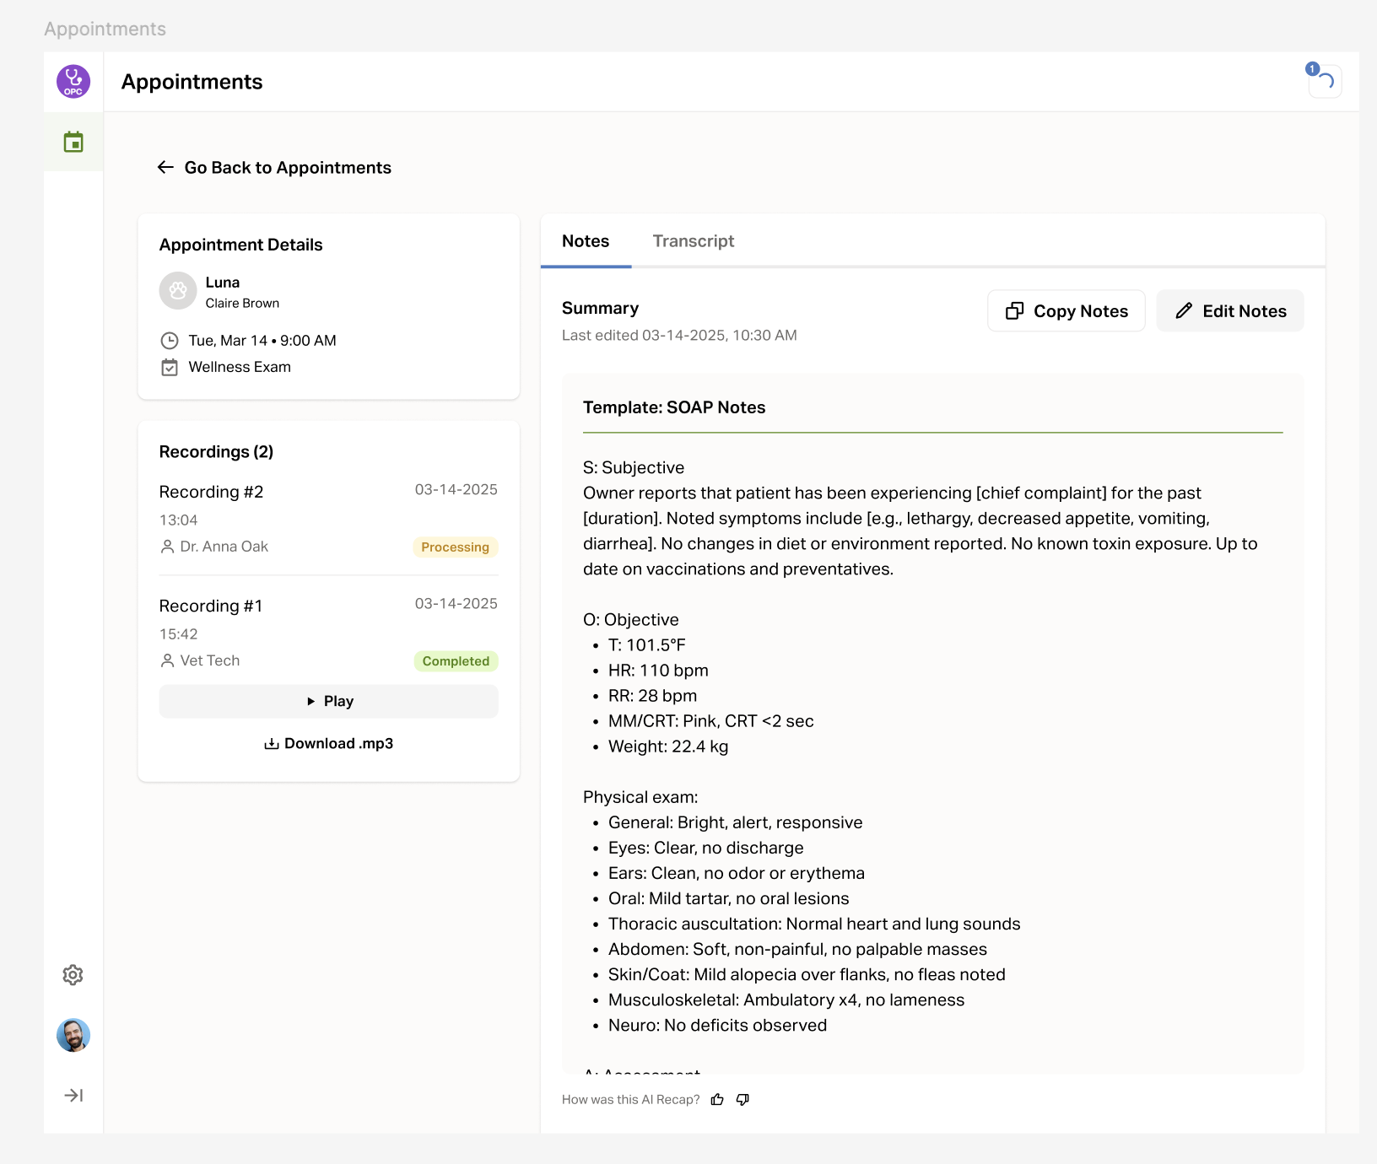Screen dimensions: 1377x1164
Task: Select the Notes tab
Action: point(586,241)
